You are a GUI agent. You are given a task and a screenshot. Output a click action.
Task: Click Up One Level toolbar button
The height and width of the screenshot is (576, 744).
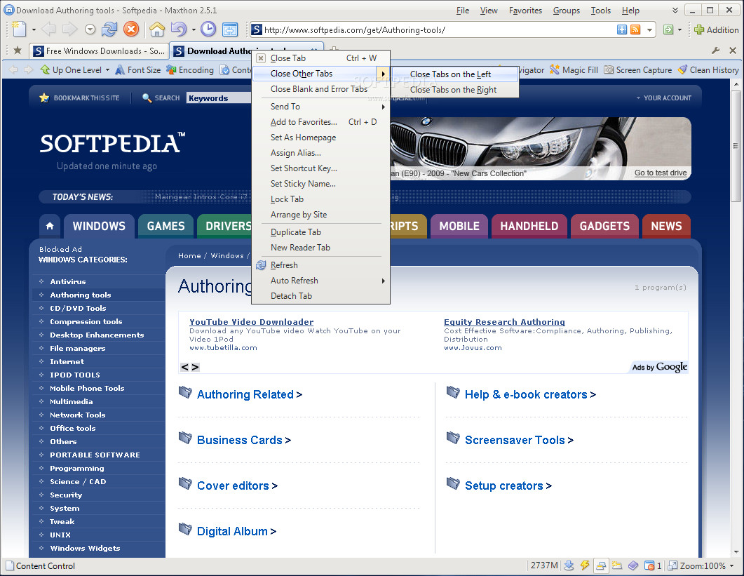pos(71,69)
